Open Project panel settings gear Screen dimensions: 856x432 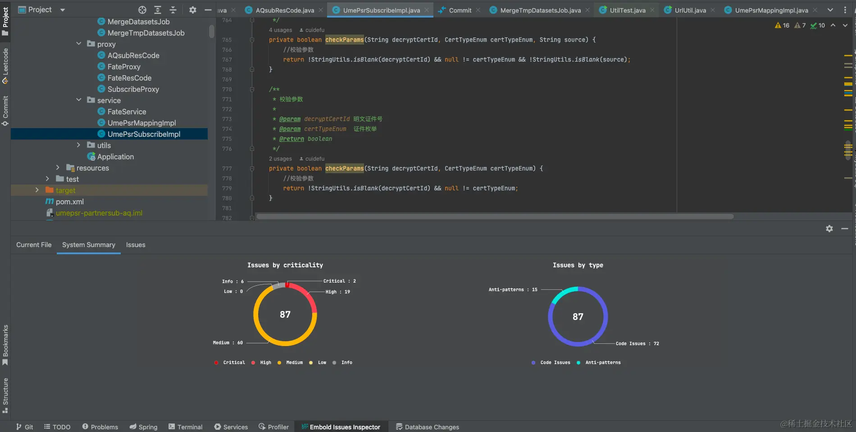tap(193, 10)
